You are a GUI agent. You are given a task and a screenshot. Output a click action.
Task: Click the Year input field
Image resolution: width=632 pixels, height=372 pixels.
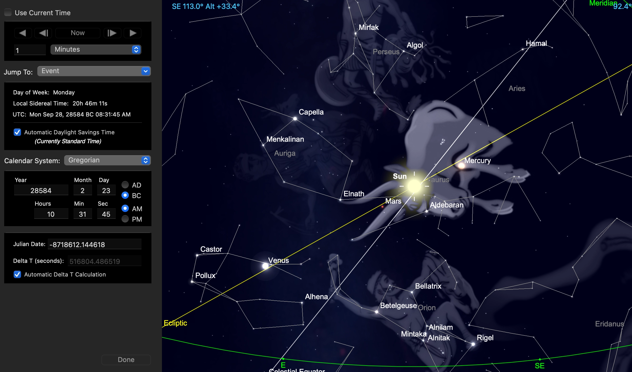[x=41, y=190]
